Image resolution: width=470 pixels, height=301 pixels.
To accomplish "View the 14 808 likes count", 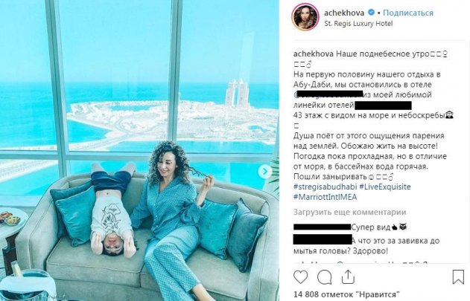I will tap(347, 294).
